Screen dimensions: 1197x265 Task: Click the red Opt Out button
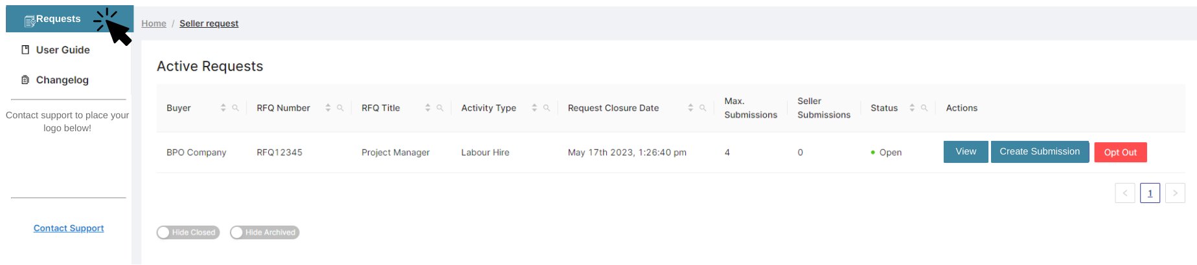click(x=1120, y=153)
